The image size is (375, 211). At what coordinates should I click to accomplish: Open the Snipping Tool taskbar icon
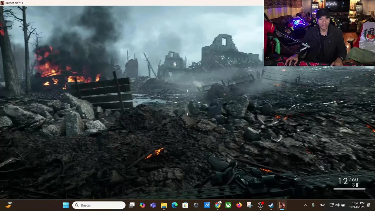[x=250, y=205]
